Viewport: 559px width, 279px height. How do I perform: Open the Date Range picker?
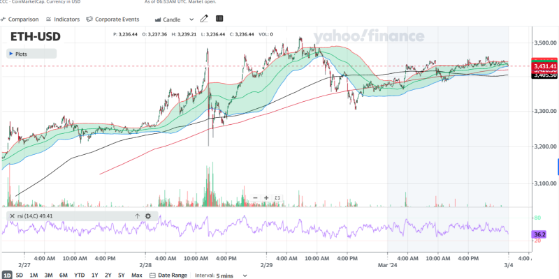[x=168, y=275]
